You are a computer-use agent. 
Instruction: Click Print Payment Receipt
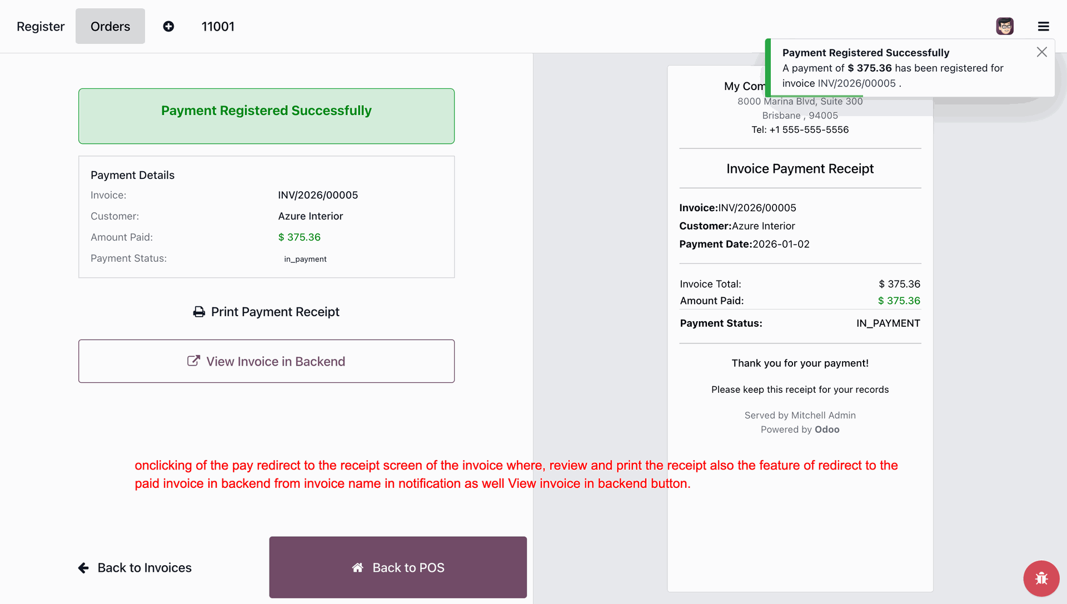[x=275, y=312]
